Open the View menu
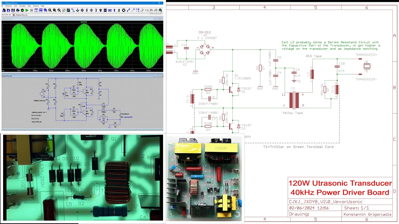Image resolution: width=399 pixels, height=224 pixels. [16, 6]
